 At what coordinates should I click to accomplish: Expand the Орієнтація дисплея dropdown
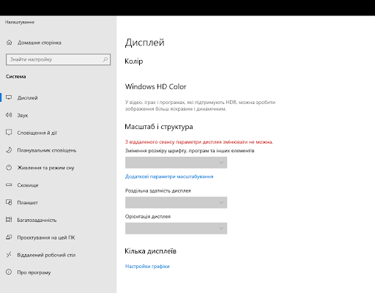pos(176,229)
